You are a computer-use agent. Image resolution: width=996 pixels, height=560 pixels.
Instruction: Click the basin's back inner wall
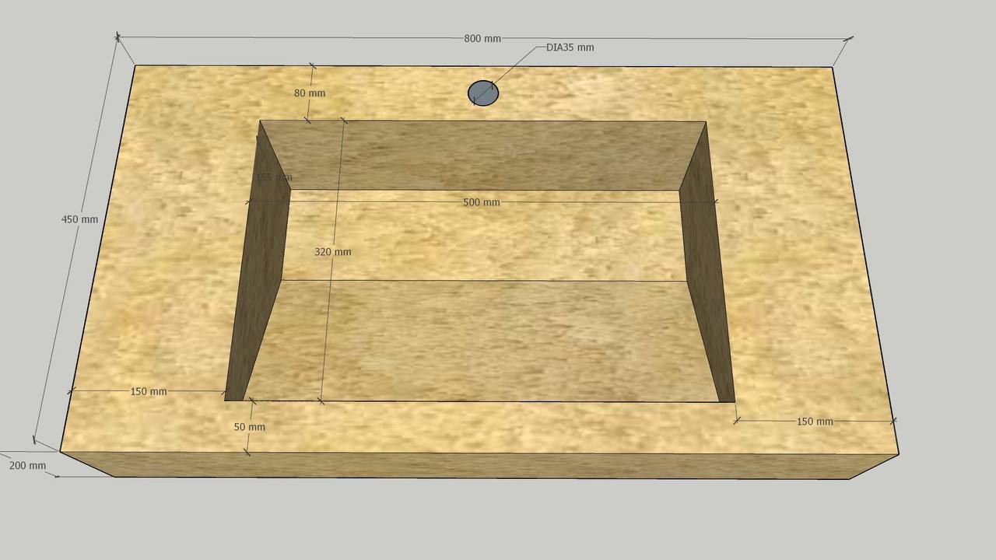point(482,156)
